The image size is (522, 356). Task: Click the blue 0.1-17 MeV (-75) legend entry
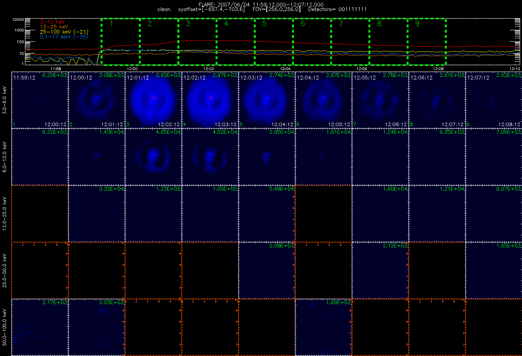(x=64, y=37)
